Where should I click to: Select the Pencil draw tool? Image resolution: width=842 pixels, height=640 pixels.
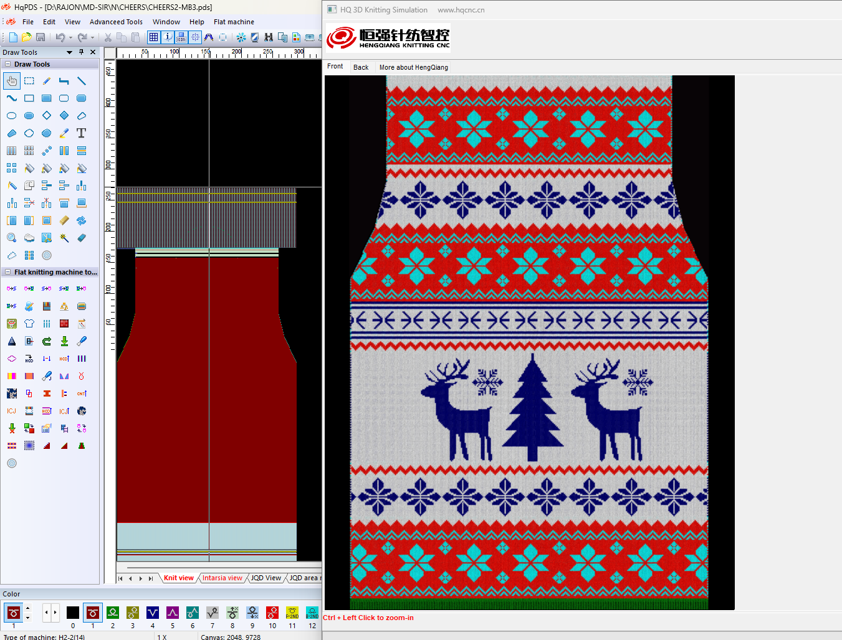pyautogui.click(x=47, y=81)
